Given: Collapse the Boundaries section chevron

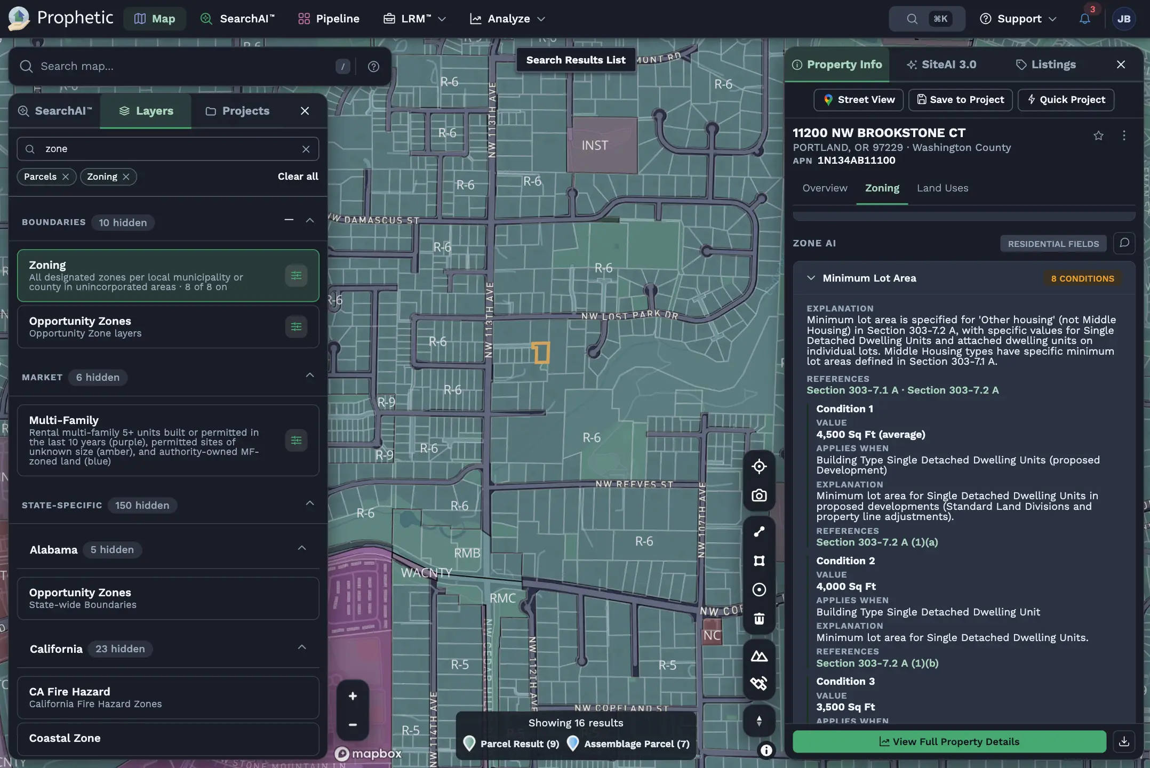Looking at the screenshot, I should [310, 220].
